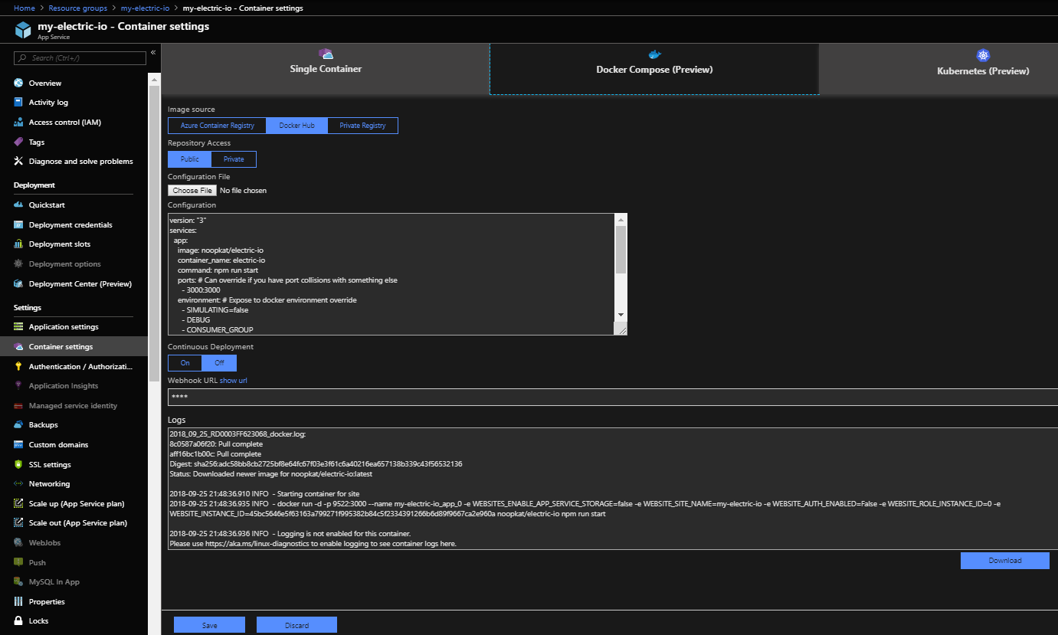Select Docker Hub as image source

pyautogui.click(x=297, y=126)
